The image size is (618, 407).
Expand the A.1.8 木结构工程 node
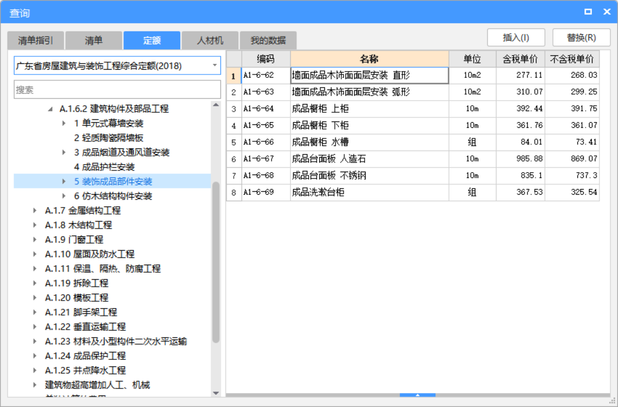pyautogui.click(x=35, y=225)
